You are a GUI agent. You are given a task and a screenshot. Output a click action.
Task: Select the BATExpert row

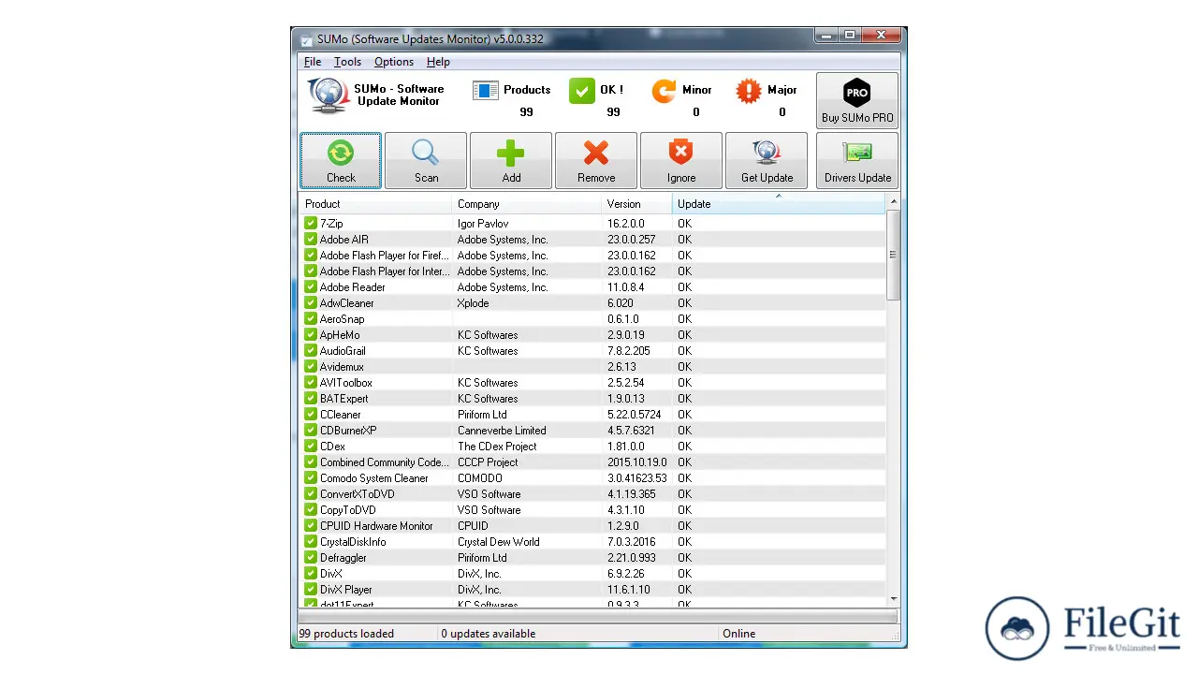coord(592,399)
